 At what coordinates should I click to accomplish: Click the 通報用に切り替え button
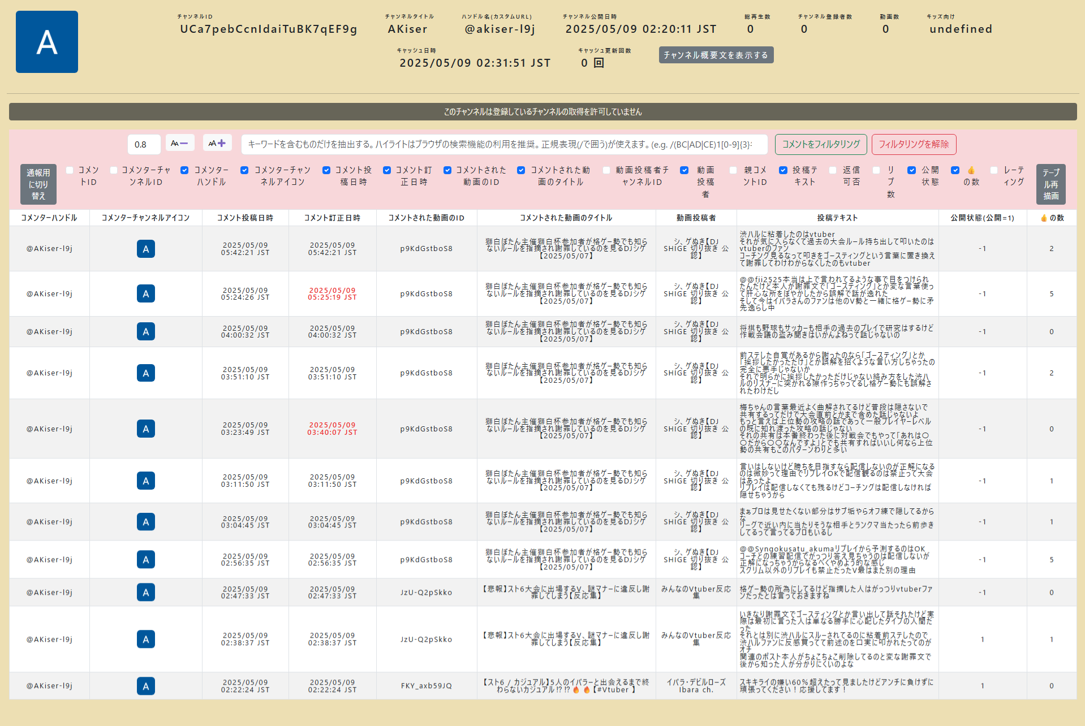(x=38, y=184)
